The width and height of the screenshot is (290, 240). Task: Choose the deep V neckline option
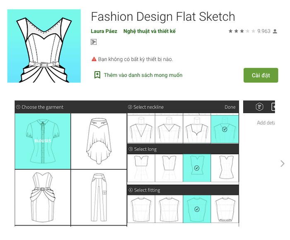[x=141, y=129]
